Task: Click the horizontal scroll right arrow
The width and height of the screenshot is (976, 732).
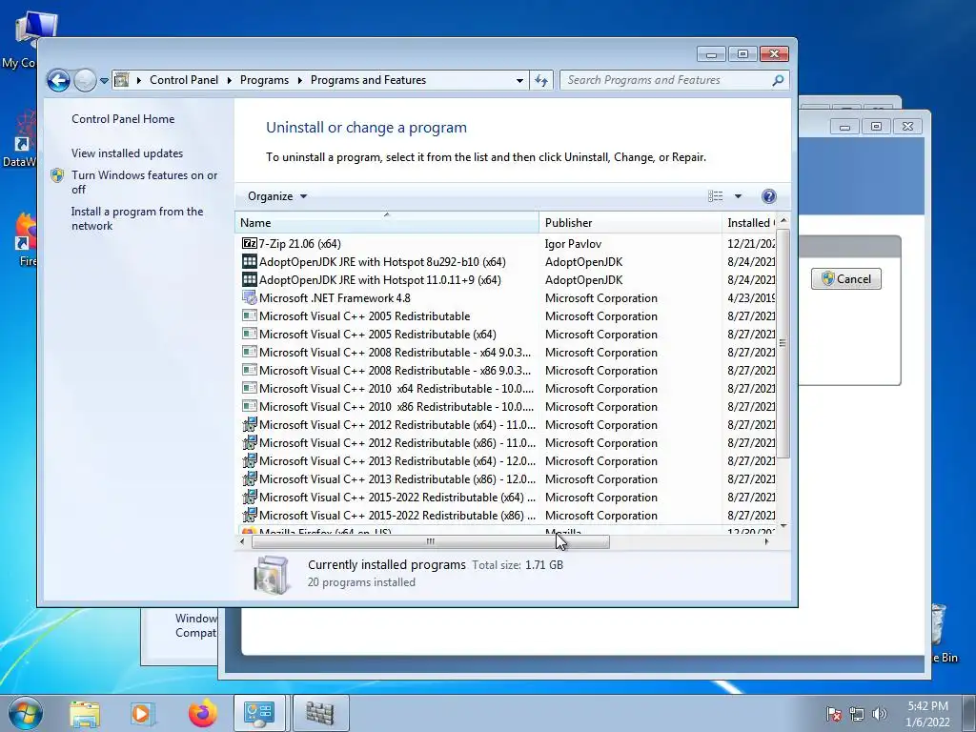Action: [766, 541]
